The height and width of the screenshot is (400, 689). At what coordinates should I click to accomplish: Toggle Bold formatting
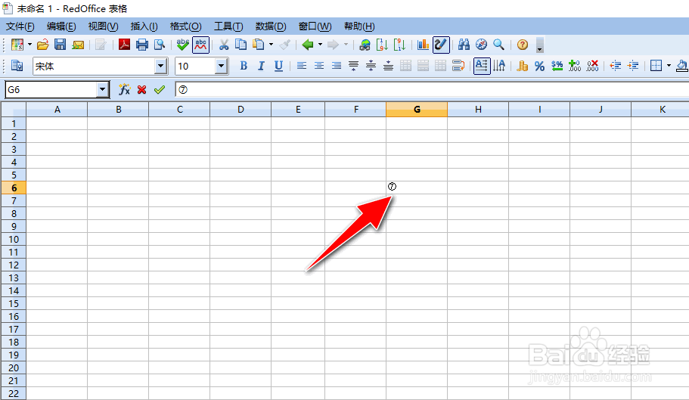(x=244, y=66)
